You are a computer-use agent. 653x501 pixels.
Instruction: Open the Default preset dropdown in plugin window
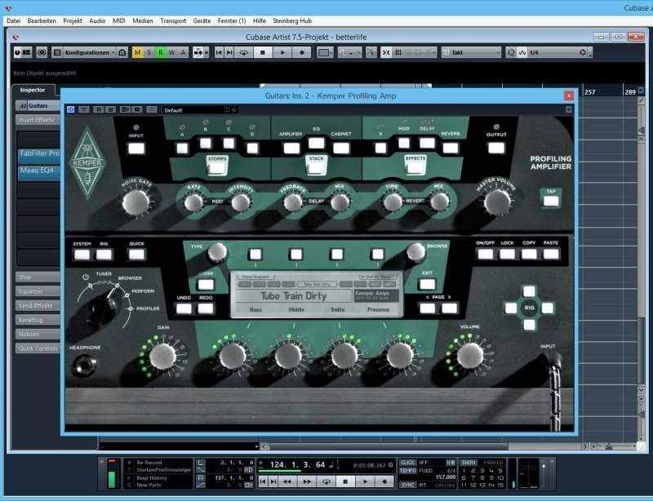196,110
